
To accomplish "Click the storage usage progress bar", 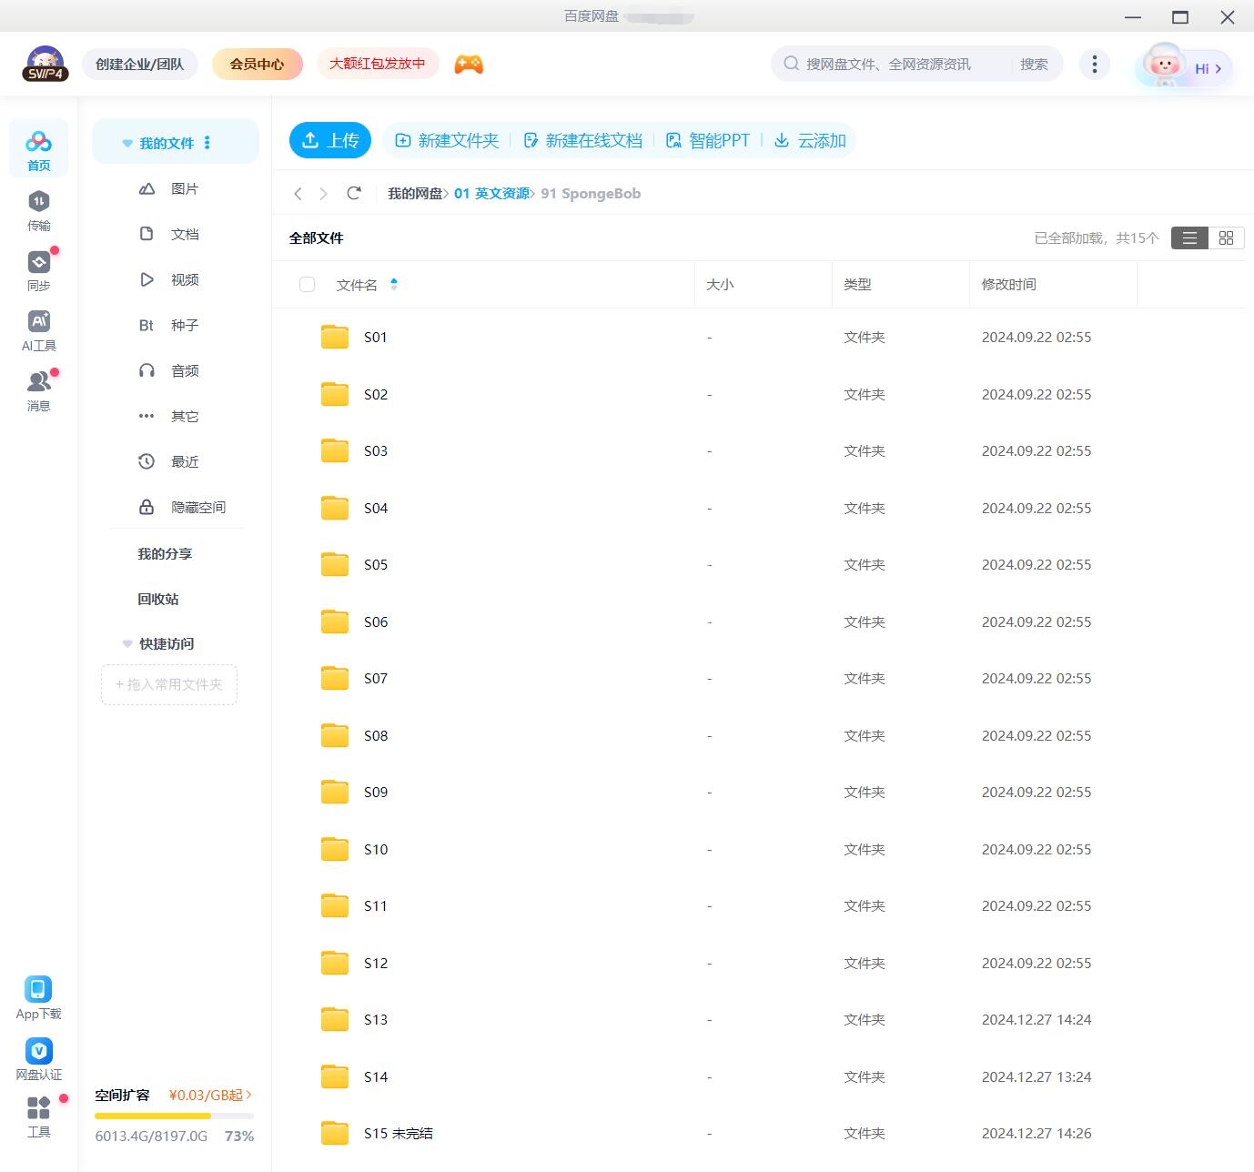I will point(174,1116).
